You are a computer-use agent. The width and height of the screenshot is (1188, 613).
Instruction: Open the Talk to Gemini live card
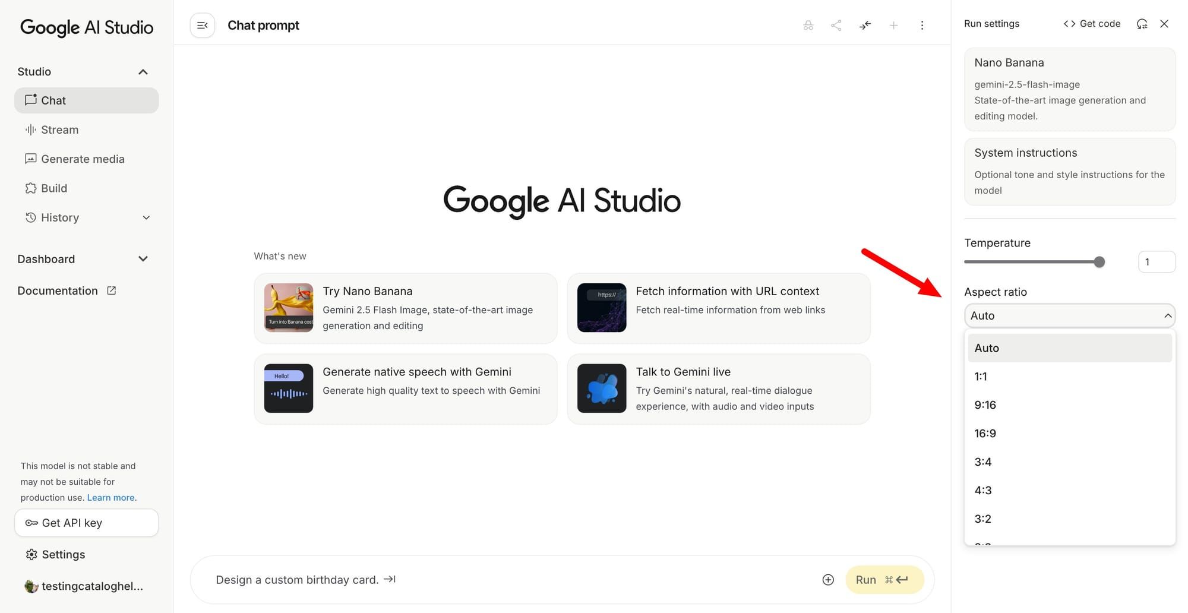click(719, 389)
